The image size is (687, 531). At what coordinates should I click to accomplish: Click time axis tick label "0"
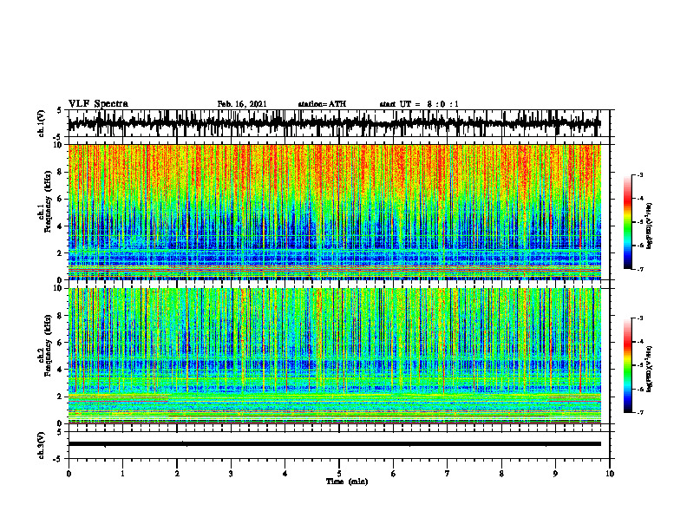tap(69, 474)
